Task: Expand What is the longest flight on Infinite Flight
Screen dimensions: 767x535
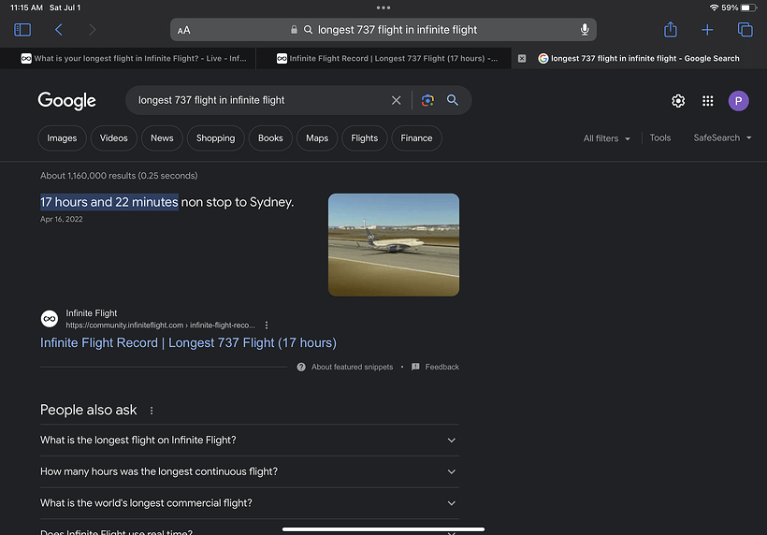Action: 250,441
